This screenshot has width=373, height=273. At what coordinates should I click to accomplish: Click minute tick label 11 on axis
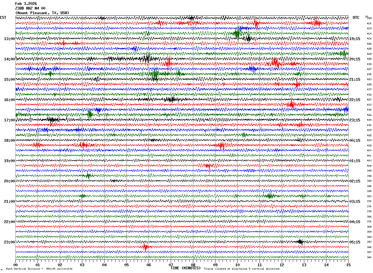260,265
